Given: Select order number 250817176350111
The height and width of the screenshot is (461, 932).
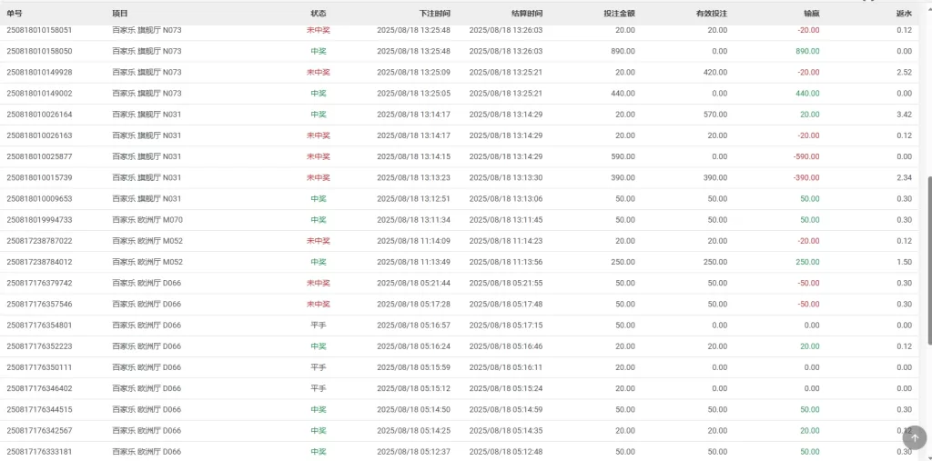Looking at the screenshot, I should (40, 367).
